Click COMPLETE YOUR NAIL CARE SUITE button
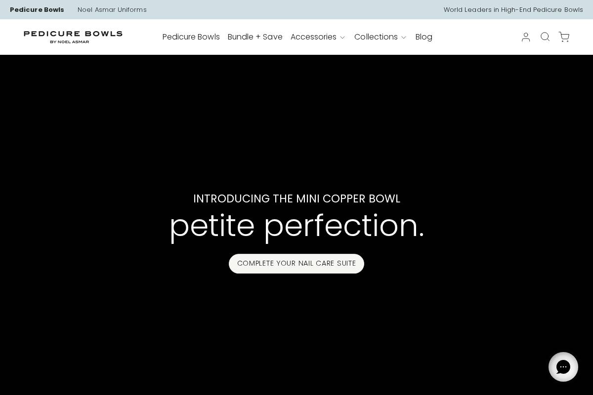Viewport: 593px width, 395px height. (x=296, y=264)
